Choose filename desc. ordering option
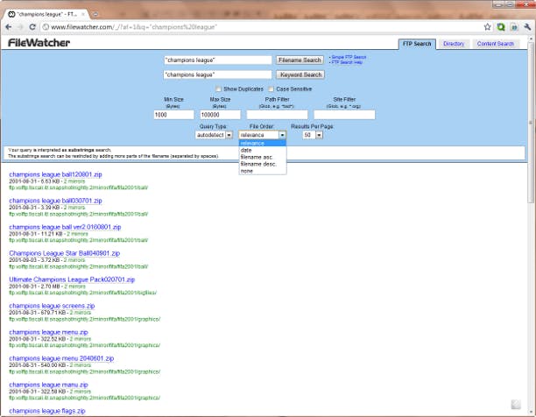Screen dimensions: 536x417 pyautogui.click(x=262, y=164)
